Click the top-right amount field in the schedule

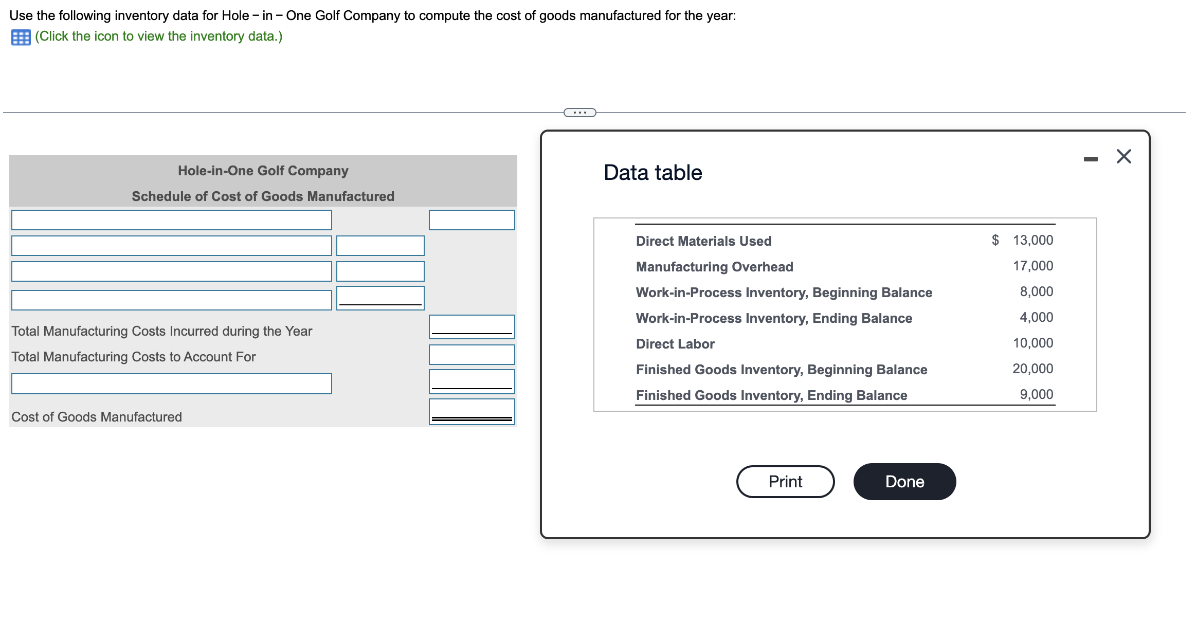(x=472, y=220)
